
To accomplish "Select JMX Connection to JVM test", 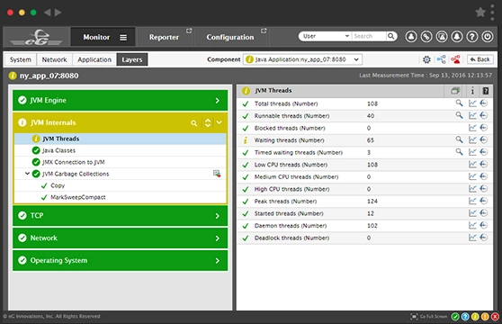I will tap(121, 162).
